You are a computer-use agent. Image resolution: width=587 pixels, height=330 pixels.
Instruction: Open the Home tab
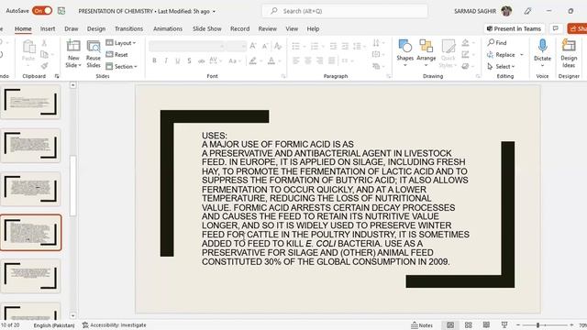[x=23, y=28]
